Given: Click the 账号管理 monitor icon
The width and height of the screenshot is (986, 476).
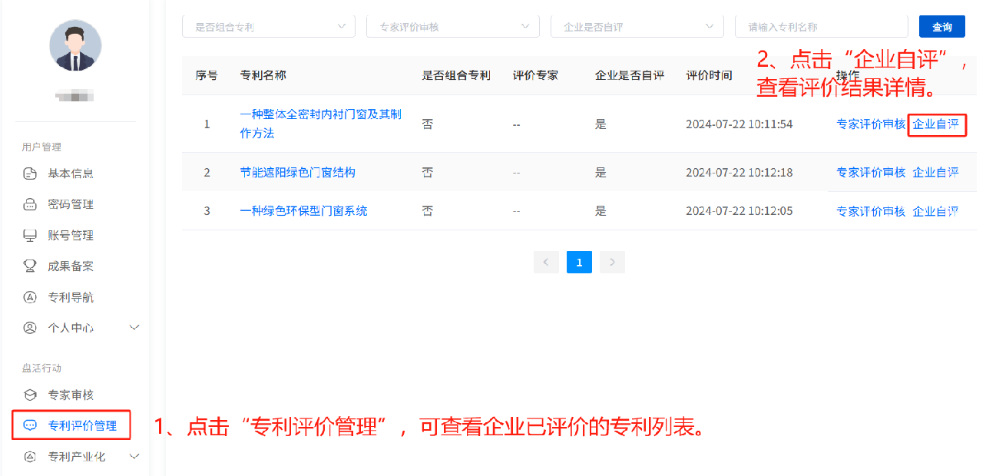Looking at the screenshot, I should (30, 236).
